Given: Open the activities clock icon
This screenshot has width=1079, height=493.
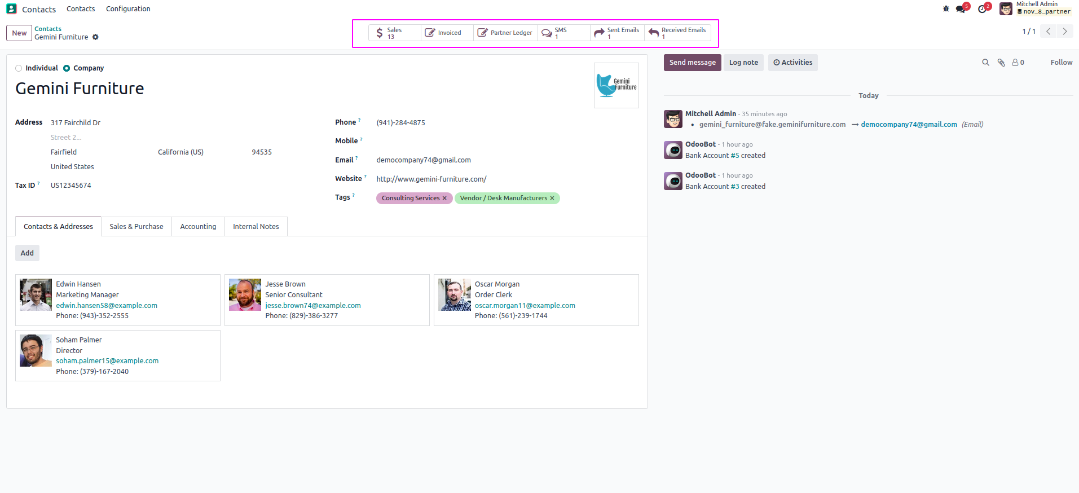Looking at the screenshot, I should click(x=983, y=8).
